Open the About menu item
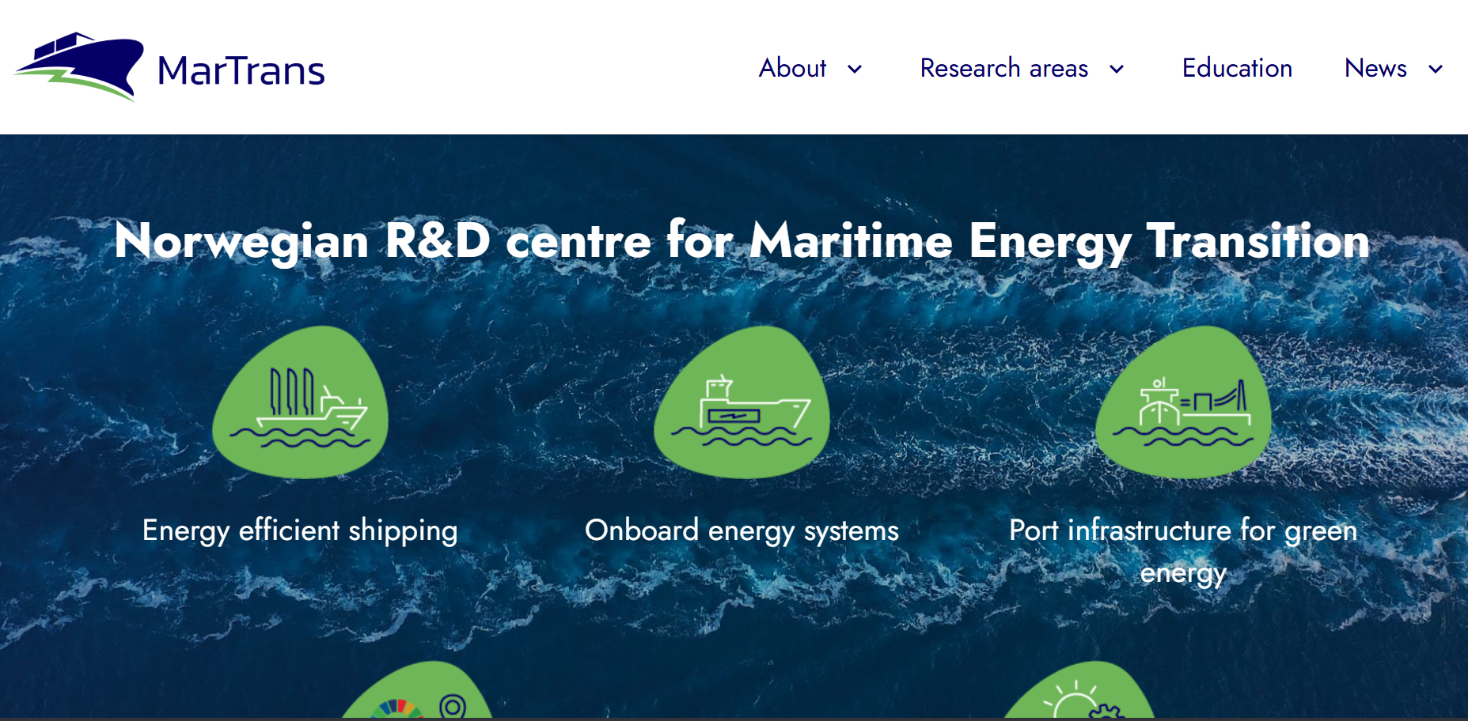1468x721 pixels. click(x=792, y=69)
